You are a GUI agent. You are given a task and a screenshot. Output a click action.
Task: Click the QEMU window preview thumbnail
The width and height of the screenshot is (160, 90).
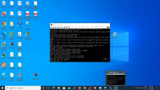[x=115, y=79]
